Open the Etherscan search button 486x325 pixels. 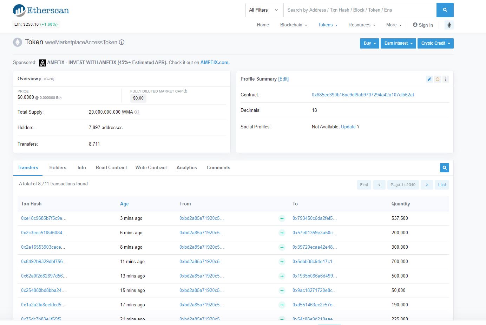(x=445, y=10)
